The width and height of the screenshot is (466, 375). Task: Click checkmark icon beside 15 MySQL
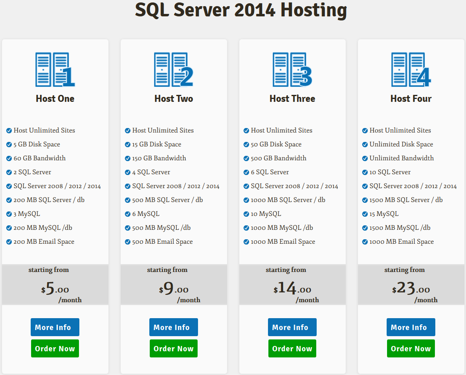click(365, 214)
